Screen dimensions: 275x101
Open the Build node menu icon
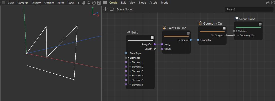(x=152, y=38)
